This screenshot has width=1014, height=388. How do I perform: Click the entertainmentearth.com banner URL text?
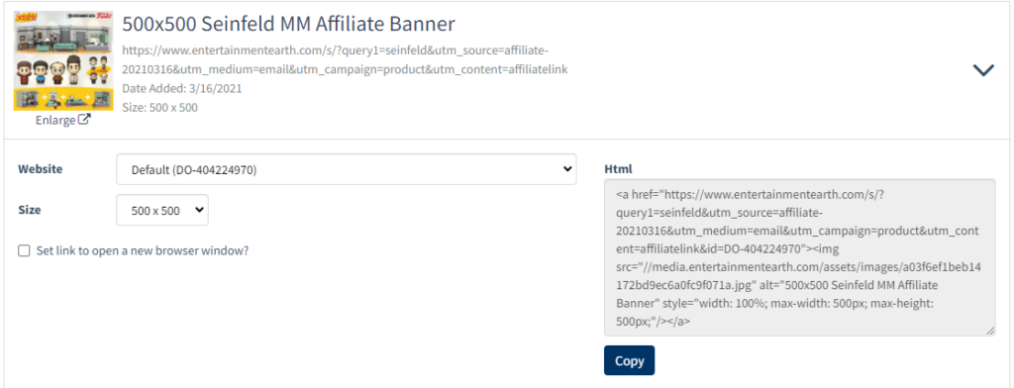tap(345, 60)
